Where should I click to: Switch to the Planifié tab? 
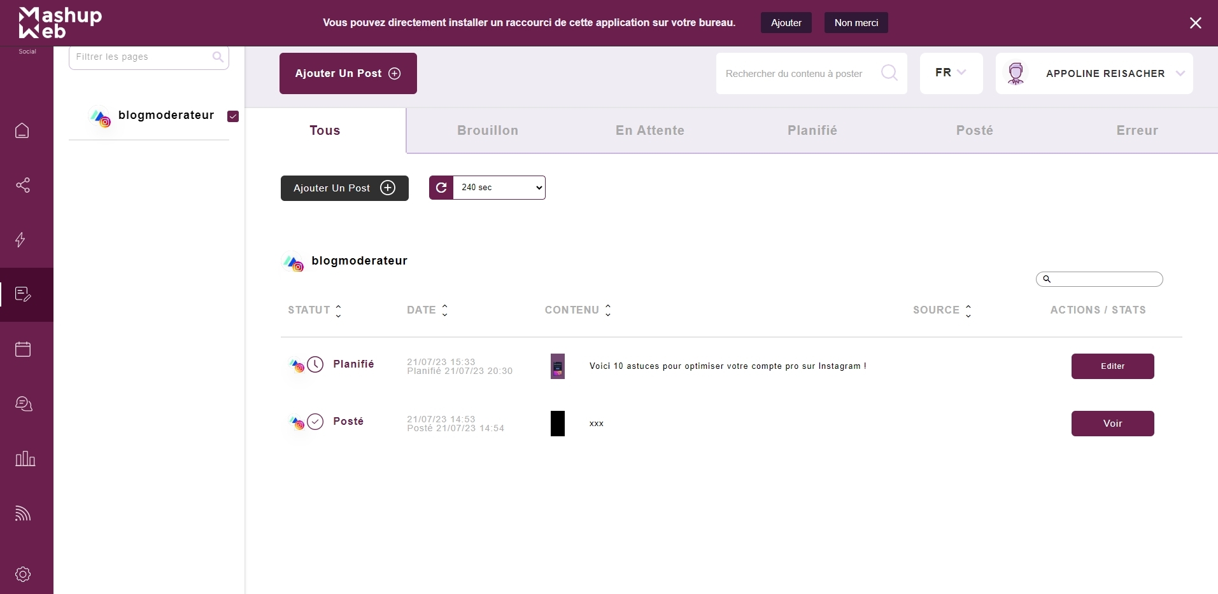pos(812,130)
